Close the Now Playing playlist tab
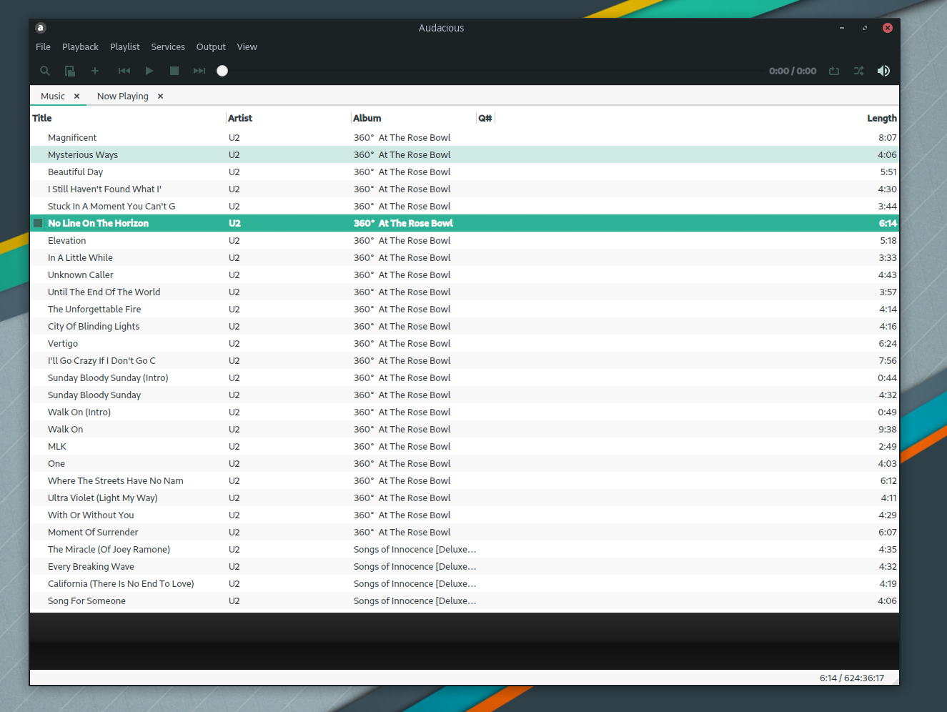 click(161, 97)
